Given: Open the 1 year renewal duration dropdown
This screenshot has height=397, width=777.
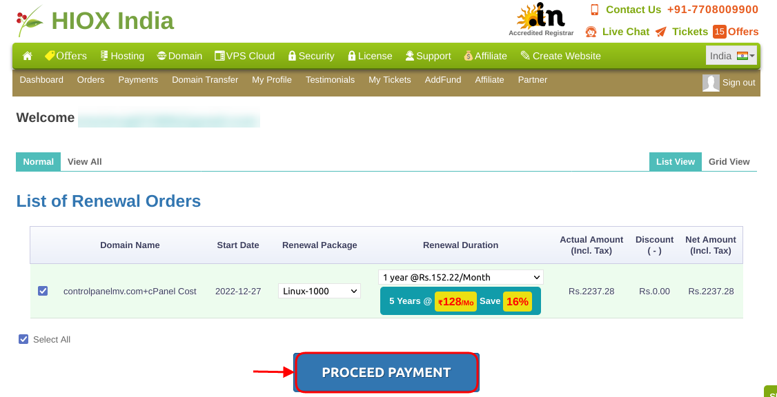Looking at the screenshot, I should pyautogui.click(x=461, y=277).
